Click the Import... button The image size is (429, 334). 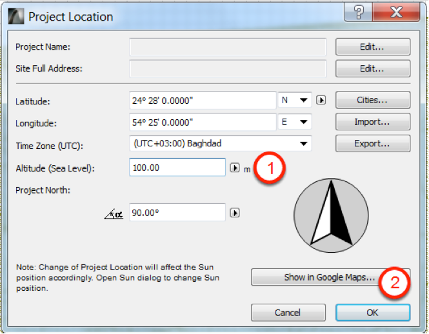(373, 122)
